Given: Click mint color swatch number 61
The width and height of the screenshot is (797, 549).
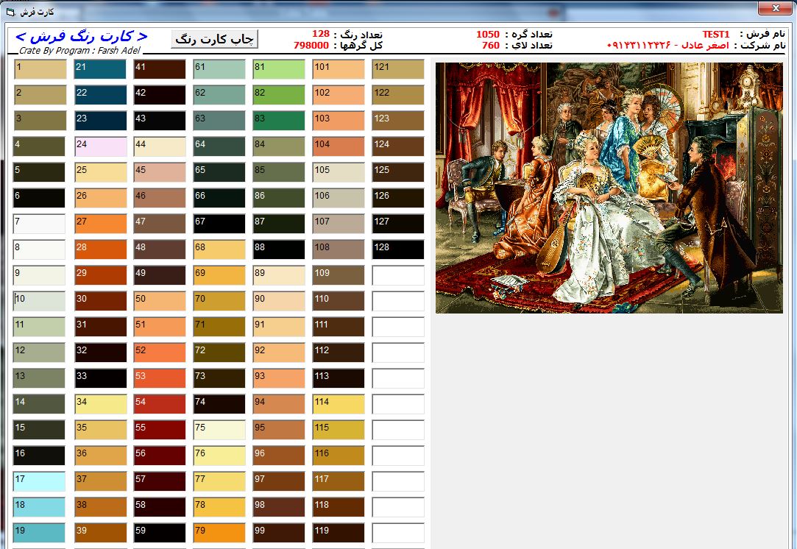Looking at the screenshot, I should [x=219, y=69].
